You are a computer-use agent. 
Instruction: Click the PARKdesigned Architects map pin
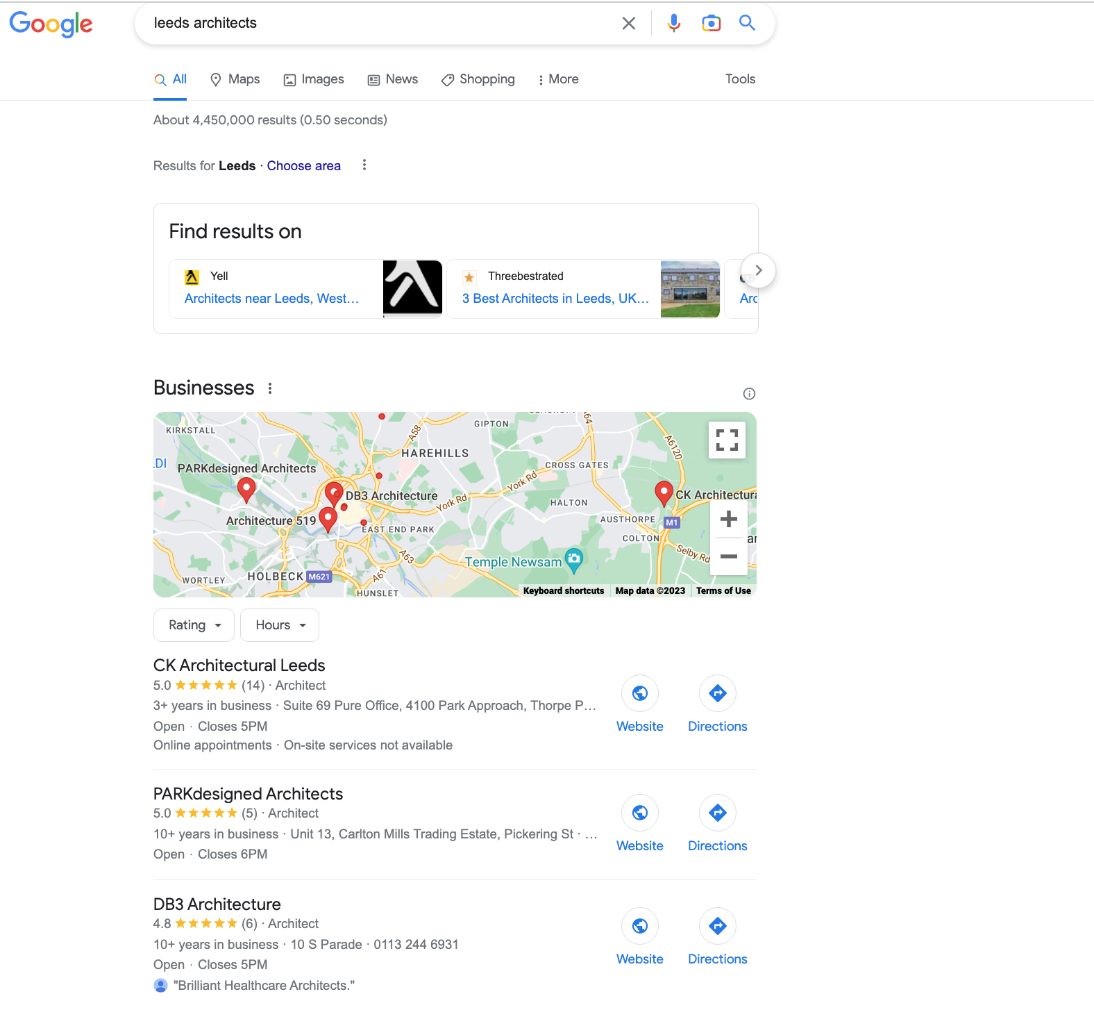click(246, 490)
